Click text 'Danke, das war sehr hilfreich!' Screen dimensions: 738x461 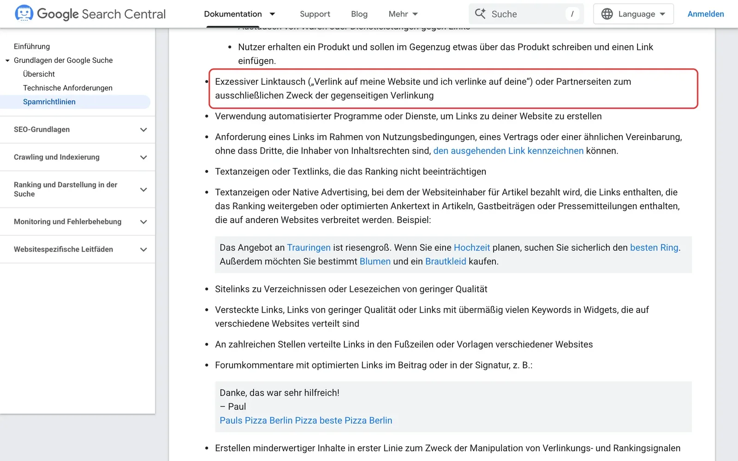pyautogui.click(x=280, y=393)
